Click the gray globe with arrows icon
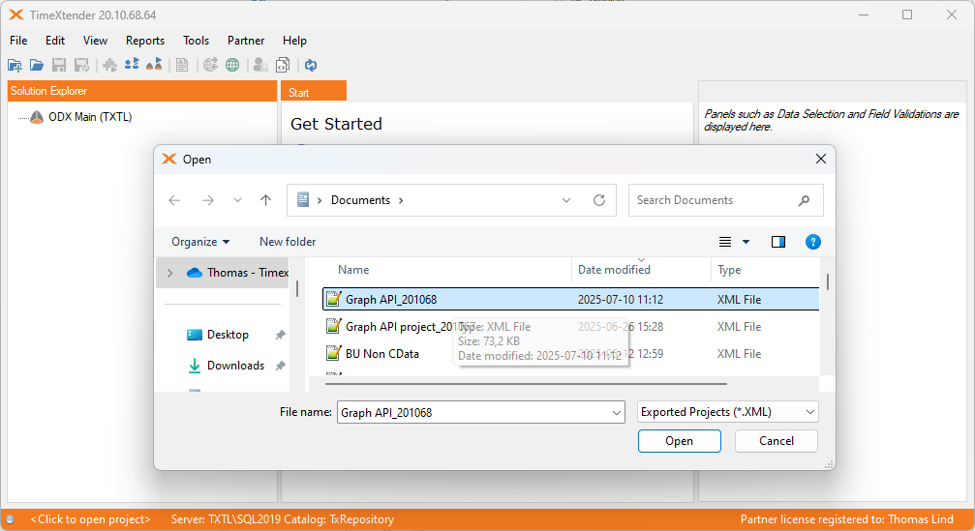The image size is (975, 531). point(211,65)
